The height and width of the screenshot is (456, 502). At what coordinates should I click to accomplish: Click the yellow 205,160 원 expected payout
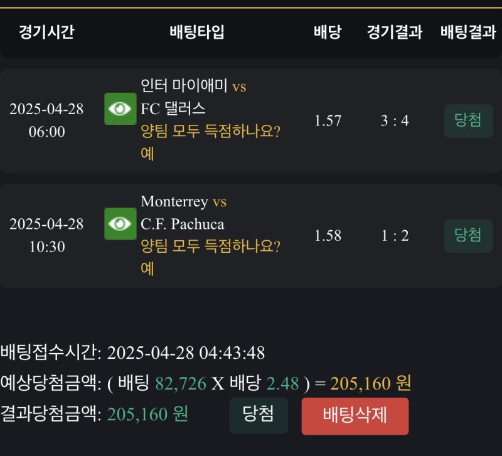pyautogui.click(x=370, y=384)
